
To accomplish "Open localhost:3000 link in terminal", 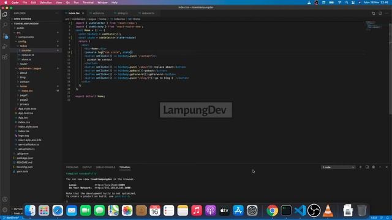I will 110,185.
